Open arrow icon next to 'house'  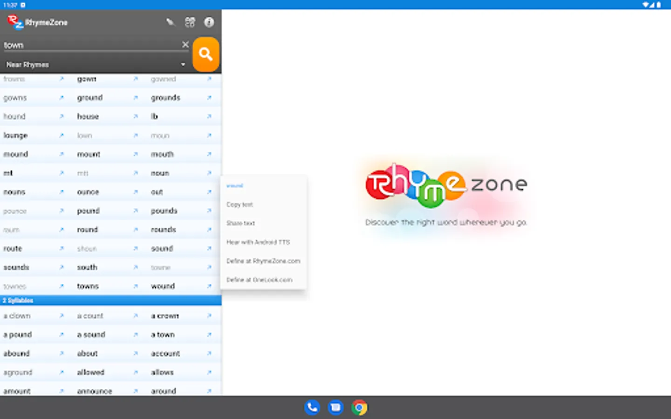point(136,116)
